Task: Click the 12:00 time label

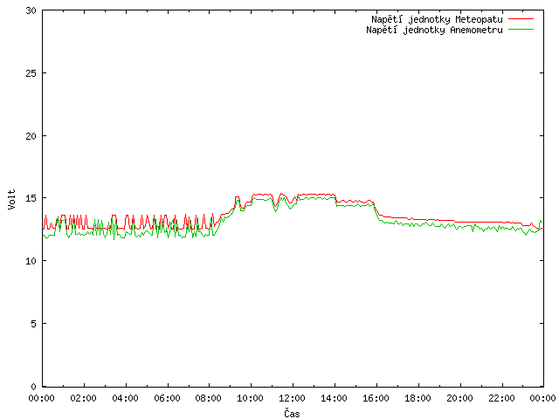Action: [292, 398]
